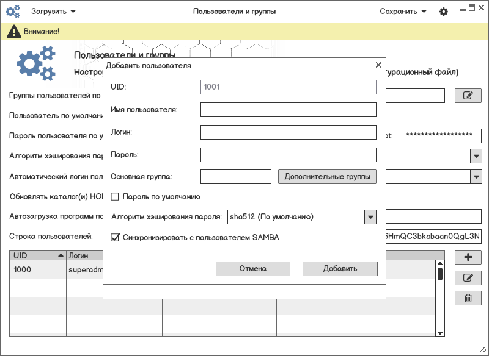Click the Имя пользователя input field
The image size is (489, 356).
click(x=288, y=110)
